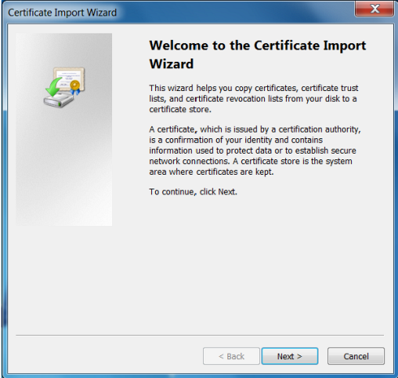Click the horizontal separator above buttons
The width and height of the screenshot is (398, 378).
tap(200, 335)
